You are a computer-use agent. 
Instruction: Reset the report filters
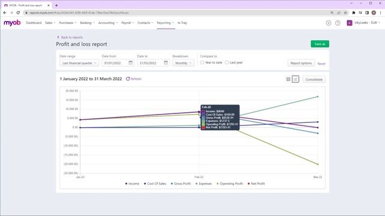[321, 64]
